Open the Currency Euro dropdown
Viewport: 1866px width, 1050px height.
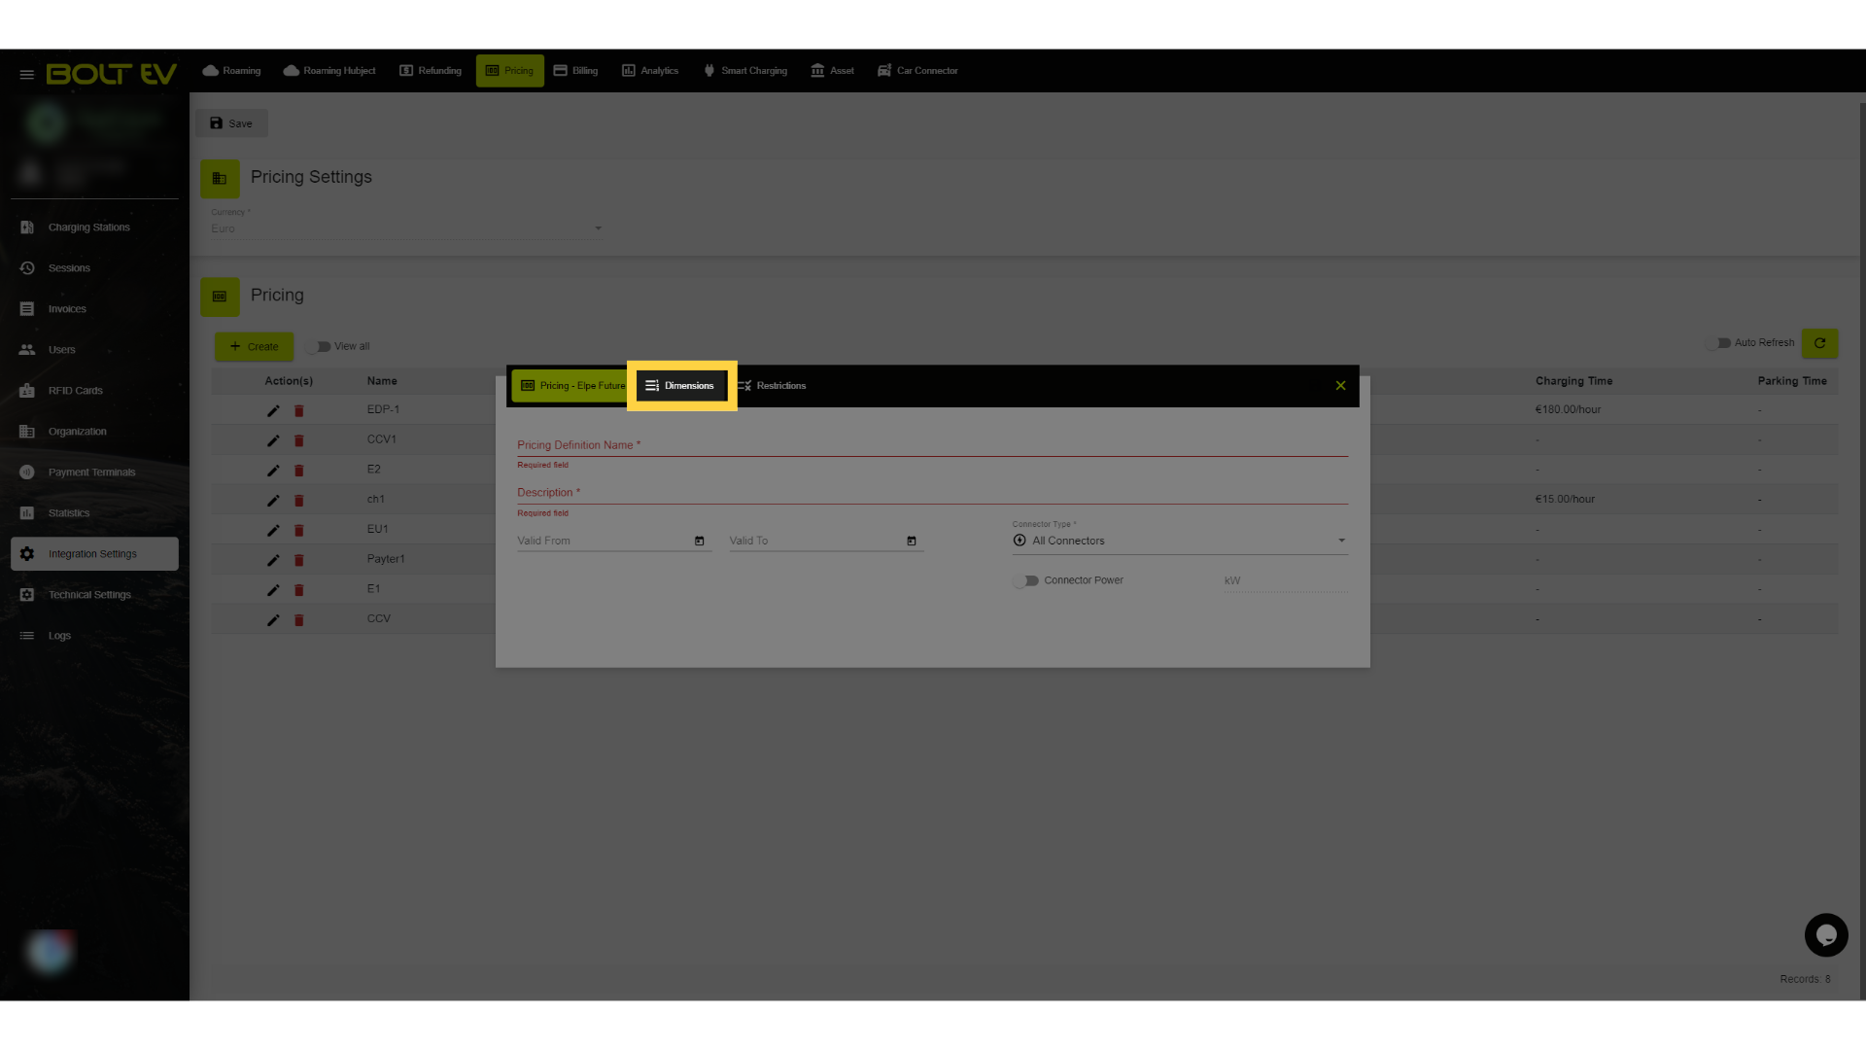[407, 228]
